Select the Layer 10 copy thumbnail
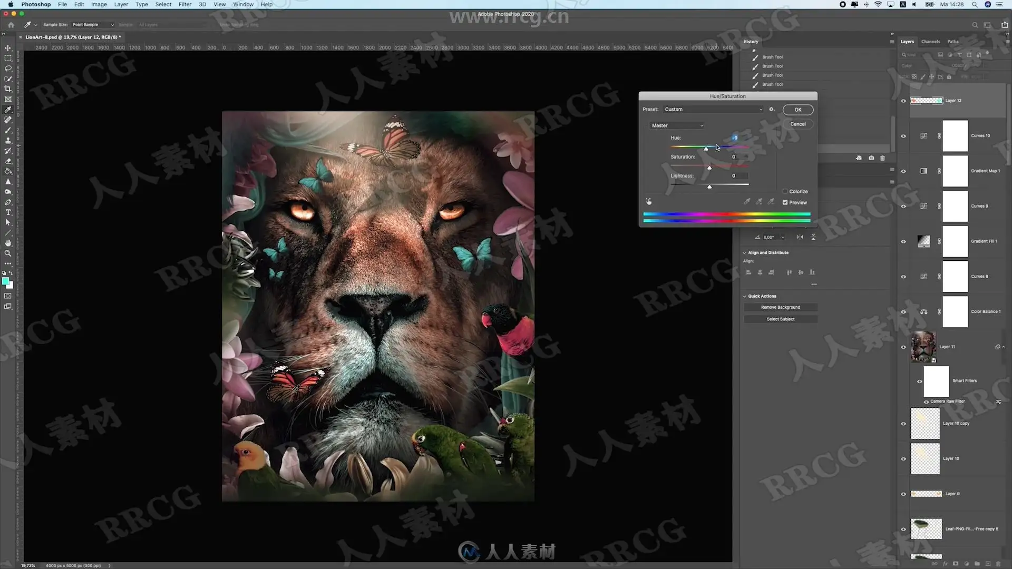Screen dimensions: 1012x569 click(x=925, y=424)
